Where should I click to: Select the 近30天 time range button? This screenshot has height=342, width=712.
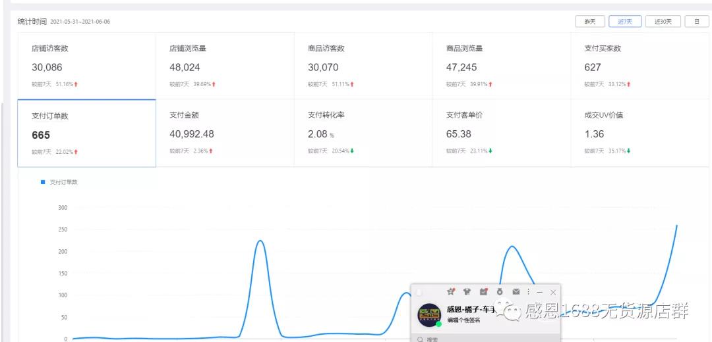663,21
